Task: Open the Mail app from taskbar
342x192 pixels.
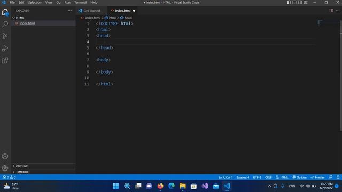Action: (x=216, y=186)
